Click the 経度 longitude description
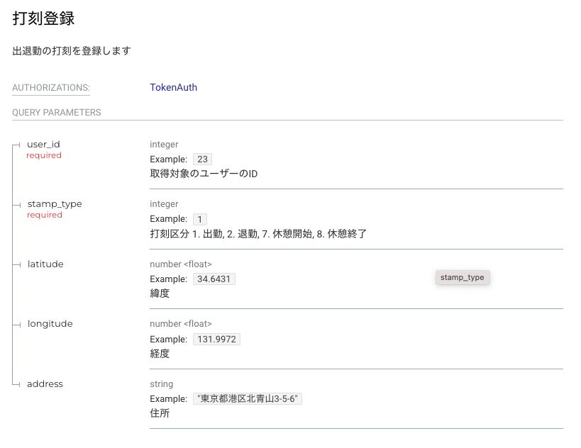This screenshot has width=581, height=448. [x=160, y=354]
